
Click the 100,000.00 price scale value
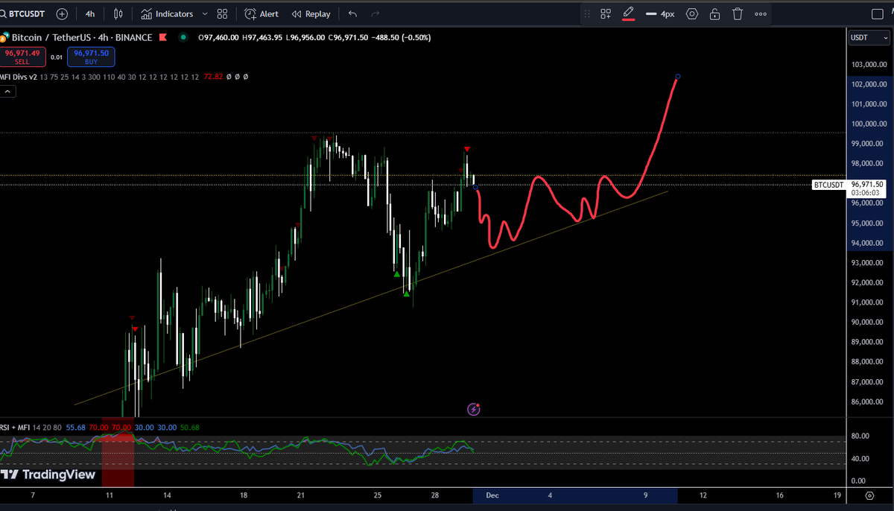coord(868,124)
